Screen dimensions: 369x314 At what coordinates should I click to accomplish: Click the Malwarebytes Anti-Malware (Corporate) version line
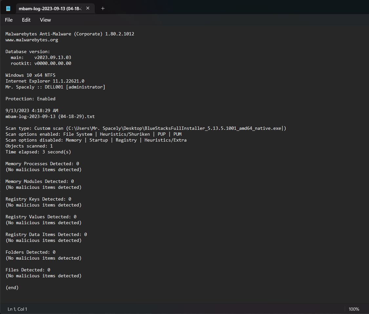tap(70, 34)
